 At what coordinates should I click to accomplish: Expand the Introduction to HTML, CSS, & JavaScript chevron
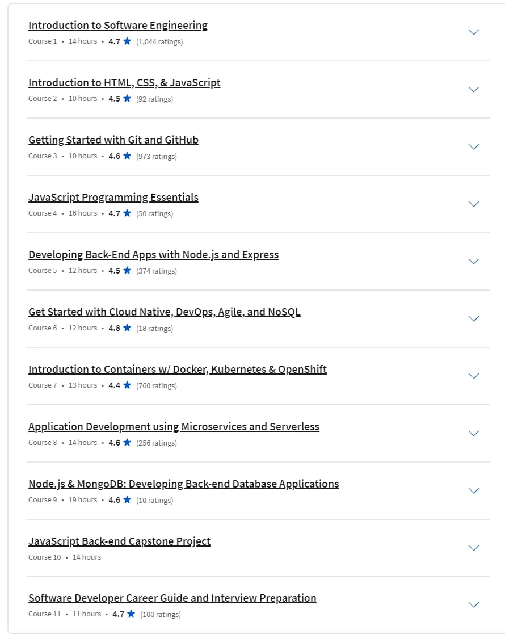[x=473, y=89]
